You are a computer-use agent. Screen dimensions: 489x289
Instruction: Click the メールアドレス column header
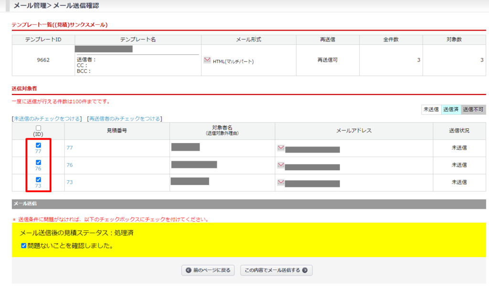354,131
